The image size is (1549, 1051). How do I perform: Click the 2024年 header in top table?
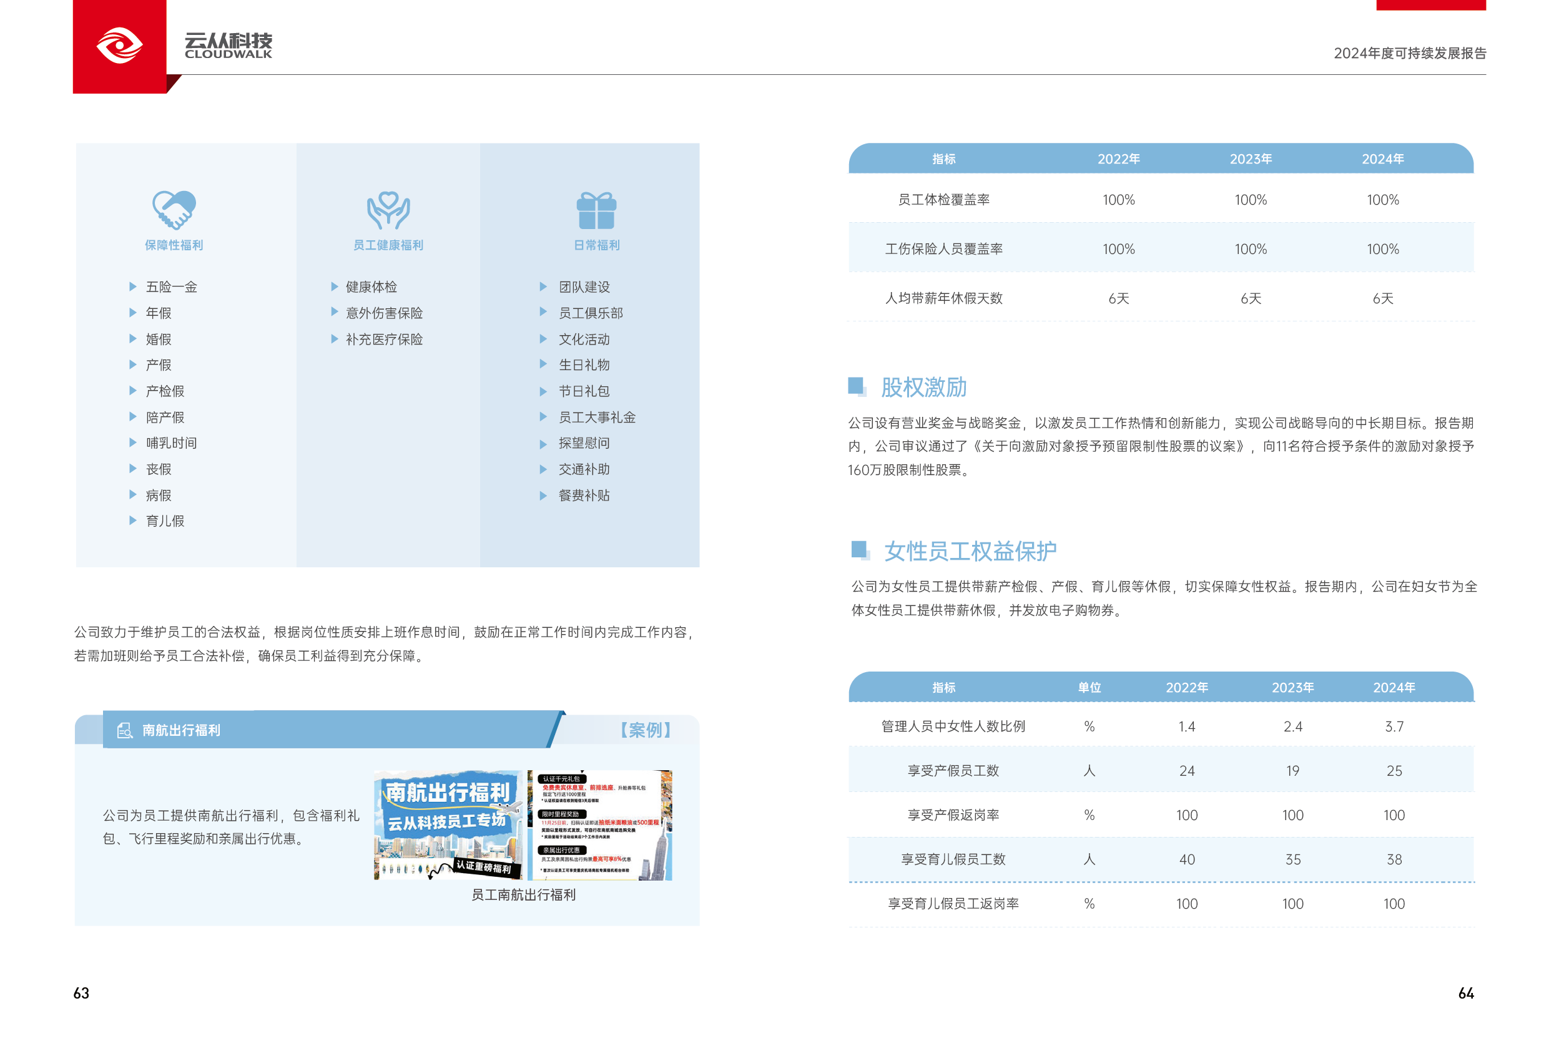(1382, 159)
